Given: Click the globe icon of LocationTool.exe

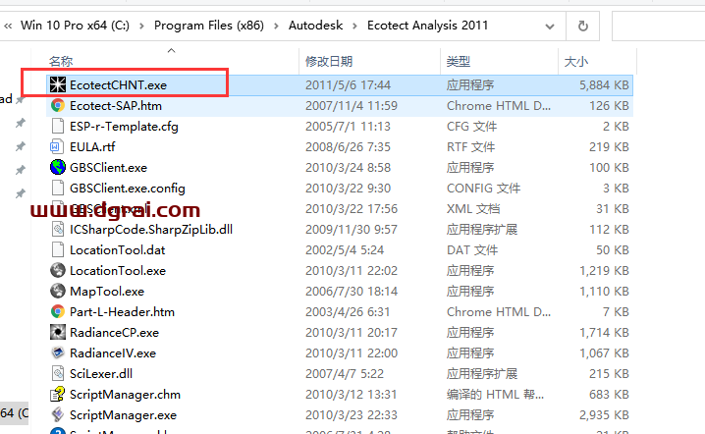Looking at the screenshot, I should pos(58,270).
